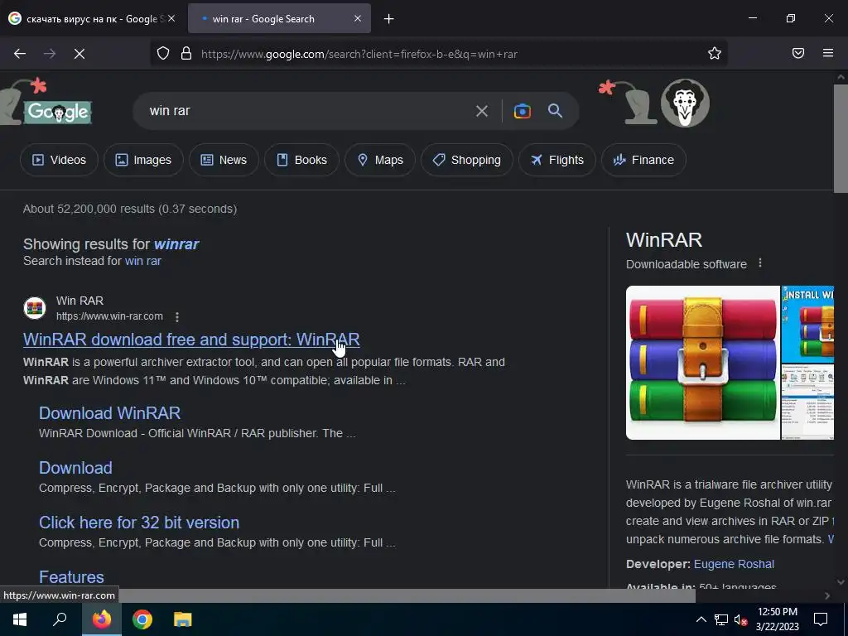
Task: Filter results by Videos
Action: (59, 160)
